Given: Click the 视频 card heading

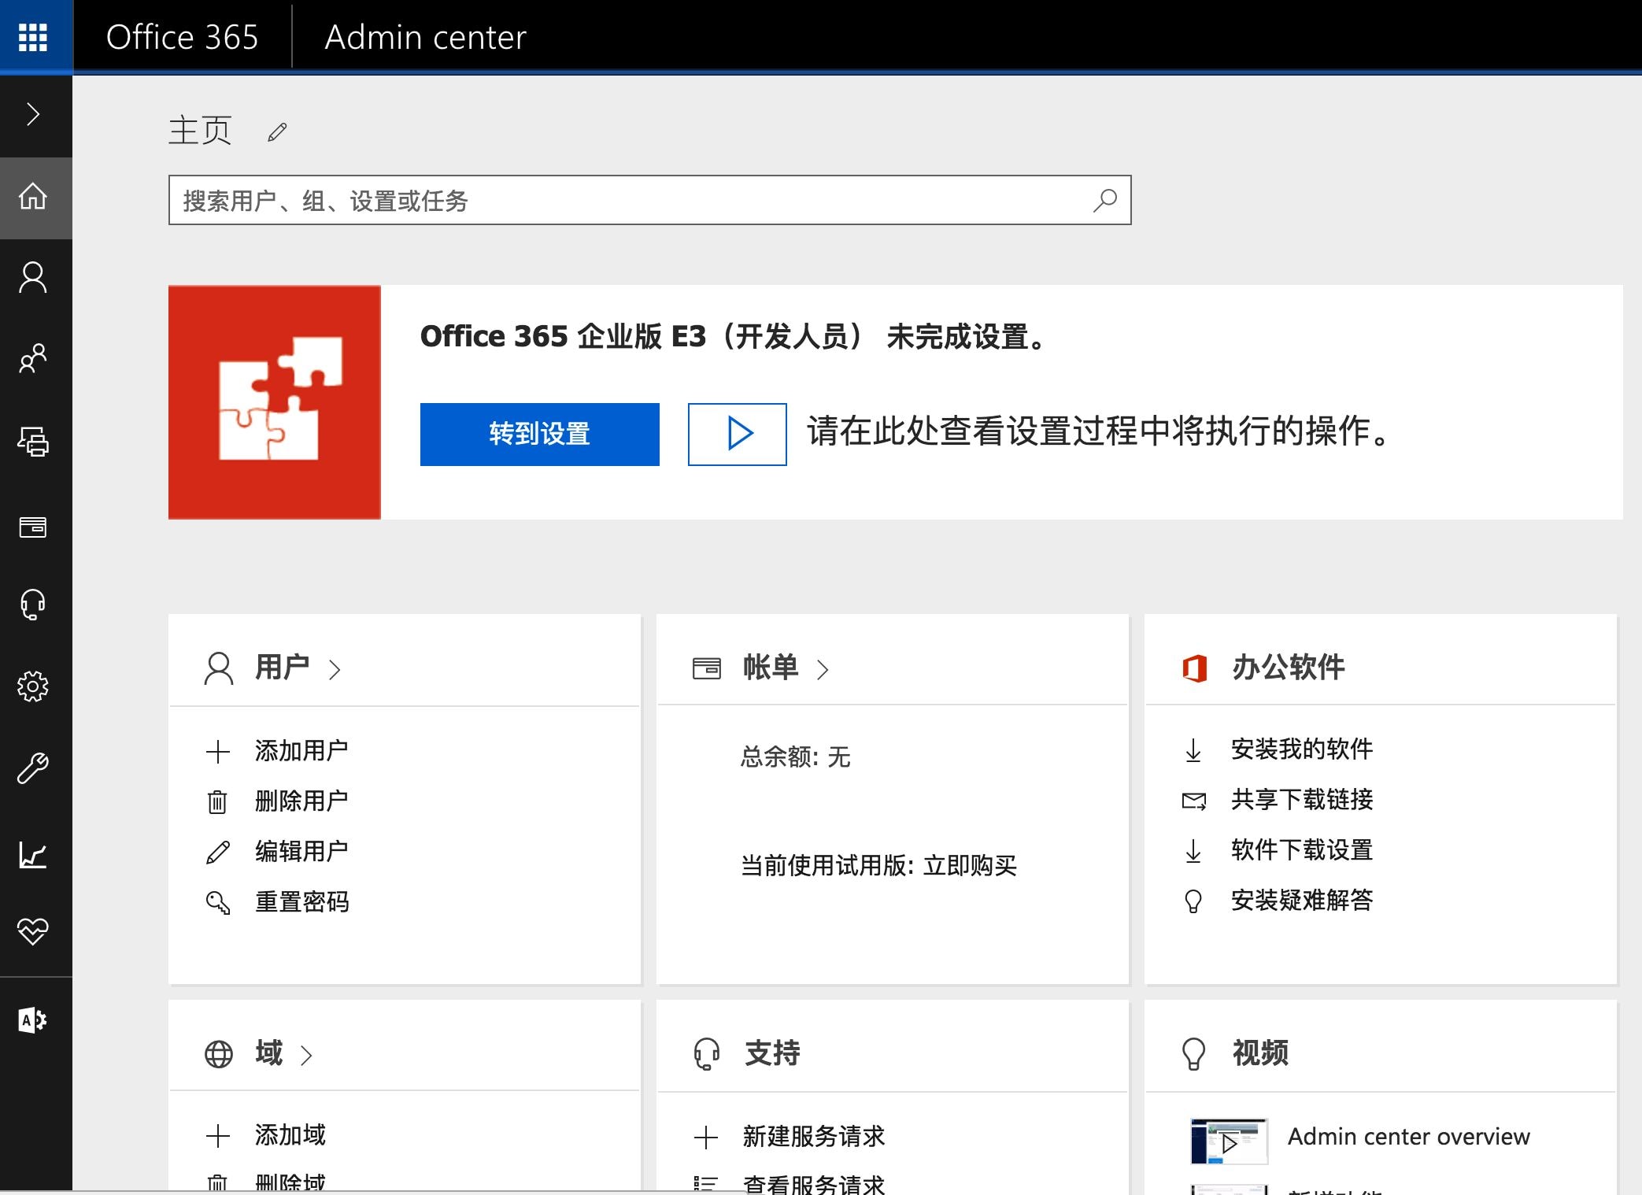Looking at the screenshot, I should pos(1260,1053).
